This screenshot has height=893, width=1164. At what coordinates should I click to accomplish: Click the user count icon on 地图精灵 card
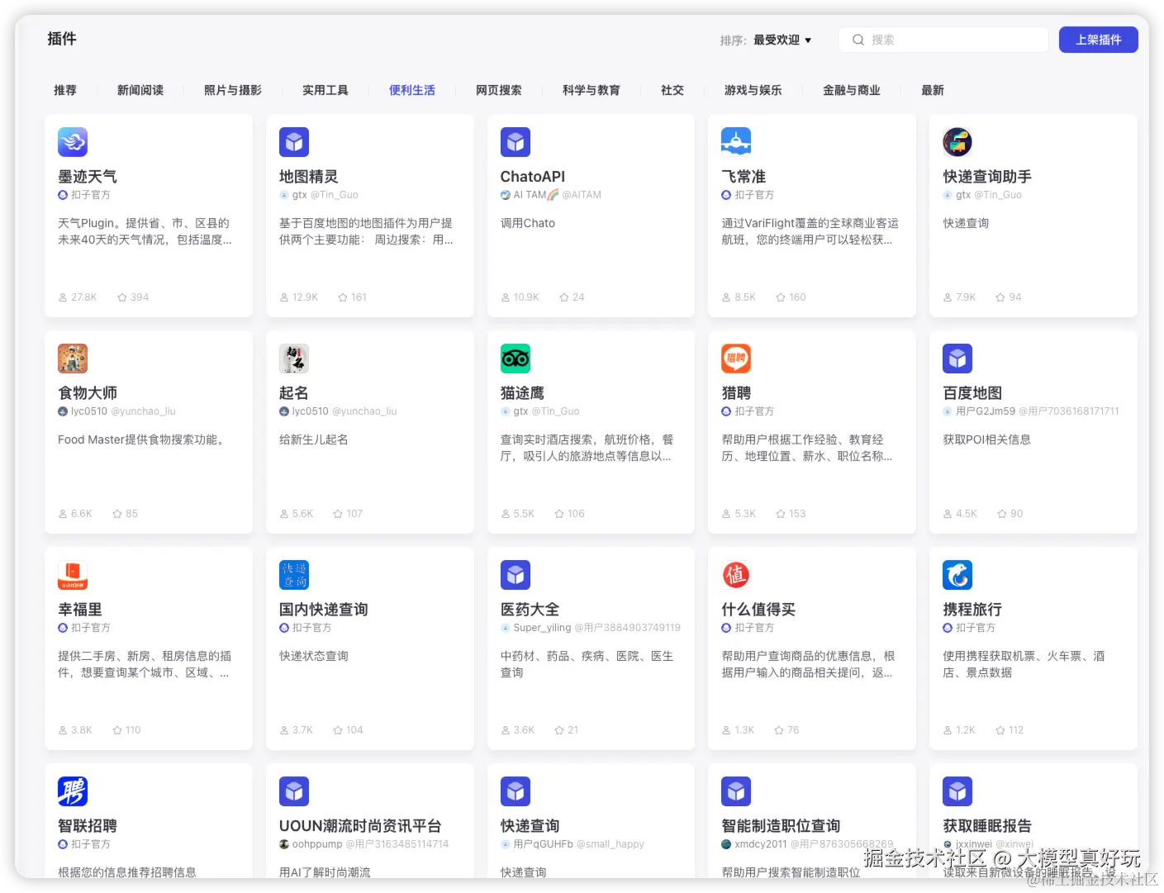tap(284, 297)
